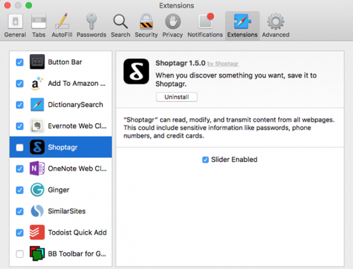Click the Todoist Quick Add icon
Screen dimensions: 353x269
[x=37, y=232]
